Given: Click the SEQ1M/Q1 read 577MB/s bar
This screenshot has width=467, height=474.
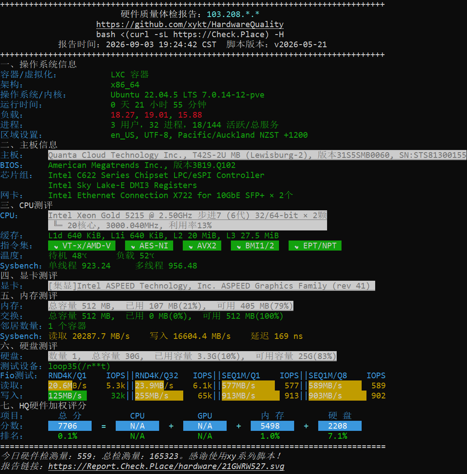Looking at the screenshot, I should (248, 385).
